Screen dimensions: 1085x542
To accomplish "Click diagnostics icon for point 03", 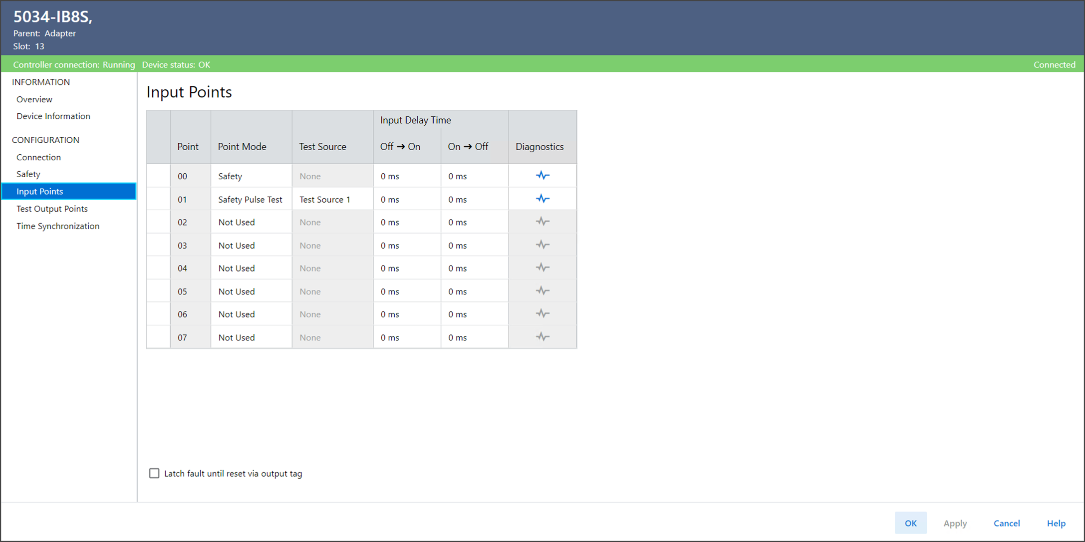I will 542,245.
